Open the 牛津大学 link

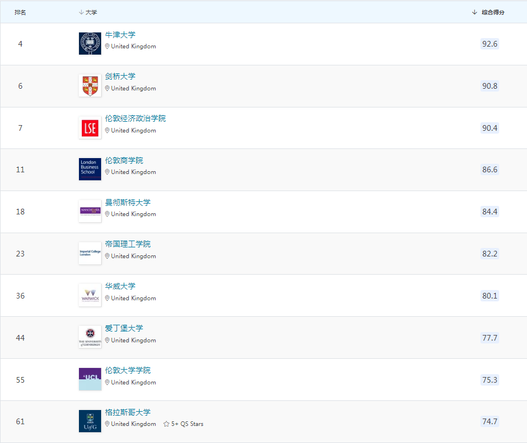point(120,35)
